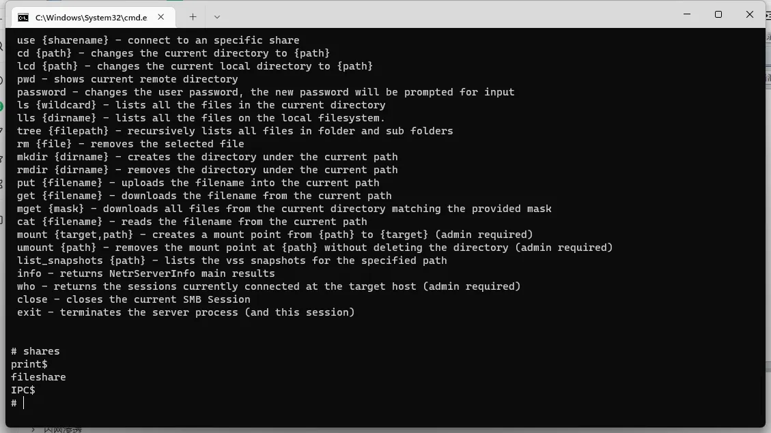Image resolution: width=771 pixels, height=433 pixels.
Task: Click the 'fileshare' share name in output
Action: pyautogui.click(x=38, y=377)
